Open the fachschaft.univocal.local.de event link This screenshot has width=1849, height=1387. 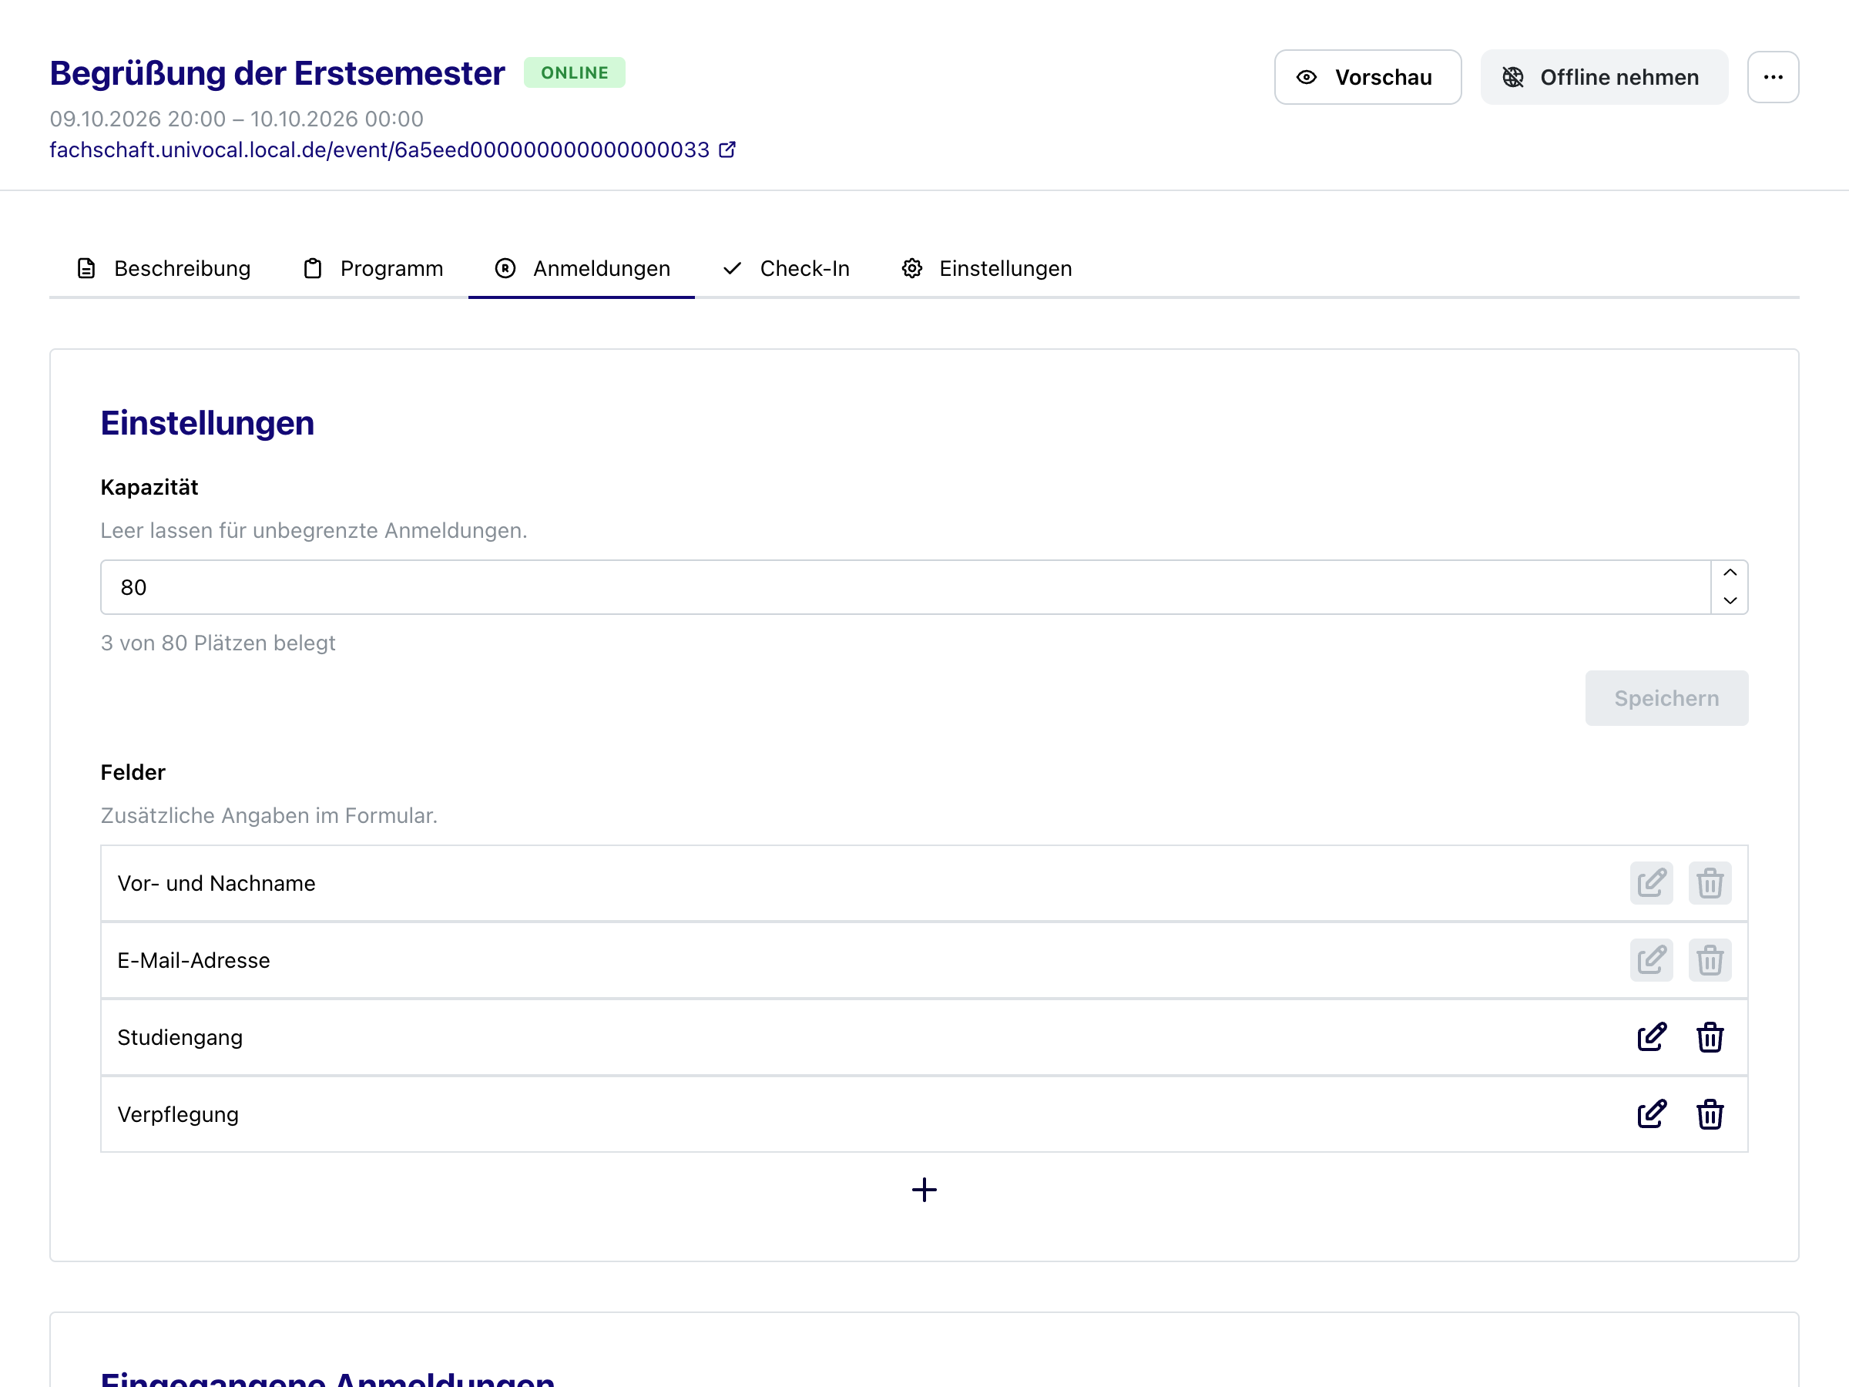[380, 149]
